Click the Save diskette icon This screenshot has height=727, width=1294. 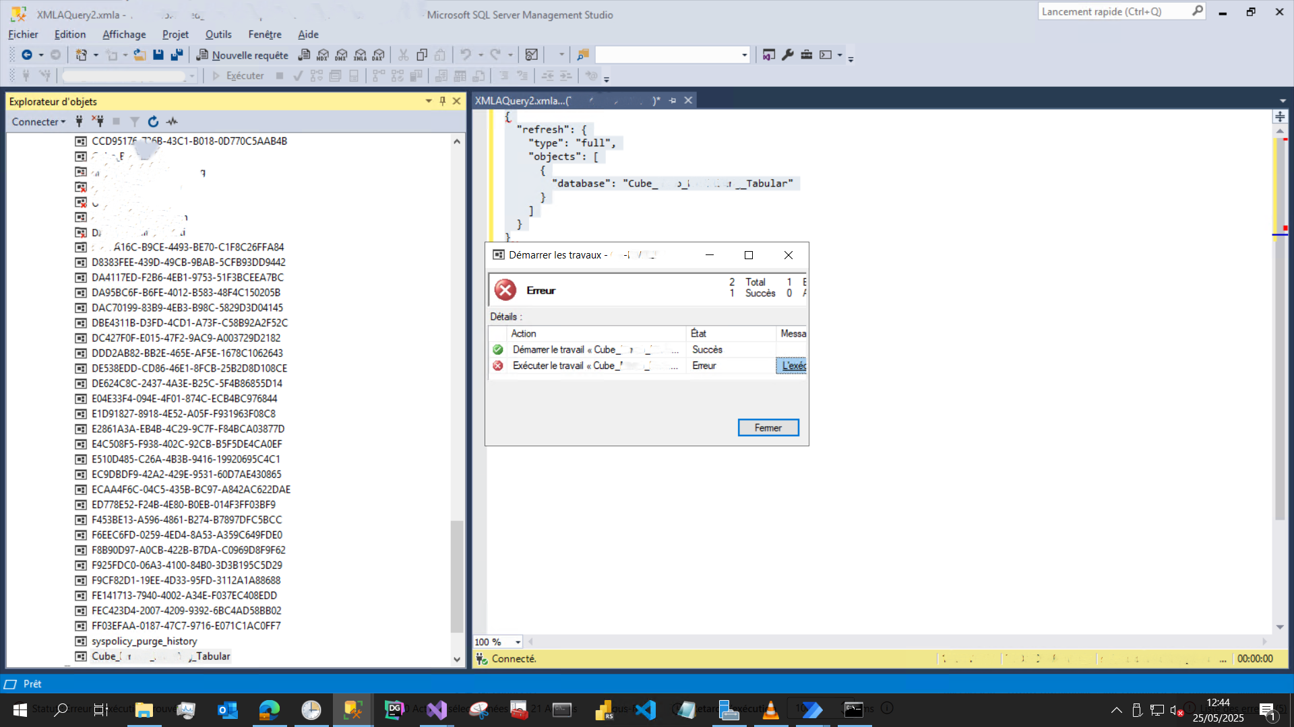point(158,55)
